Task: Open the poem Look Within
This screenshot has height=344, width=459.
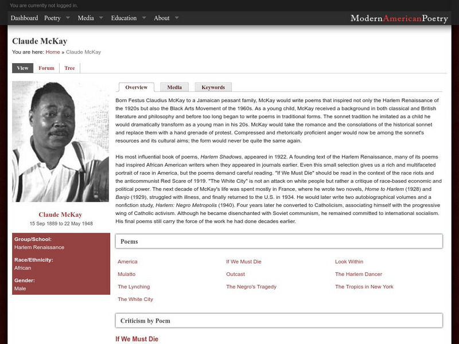Action: tap(349, 262)
